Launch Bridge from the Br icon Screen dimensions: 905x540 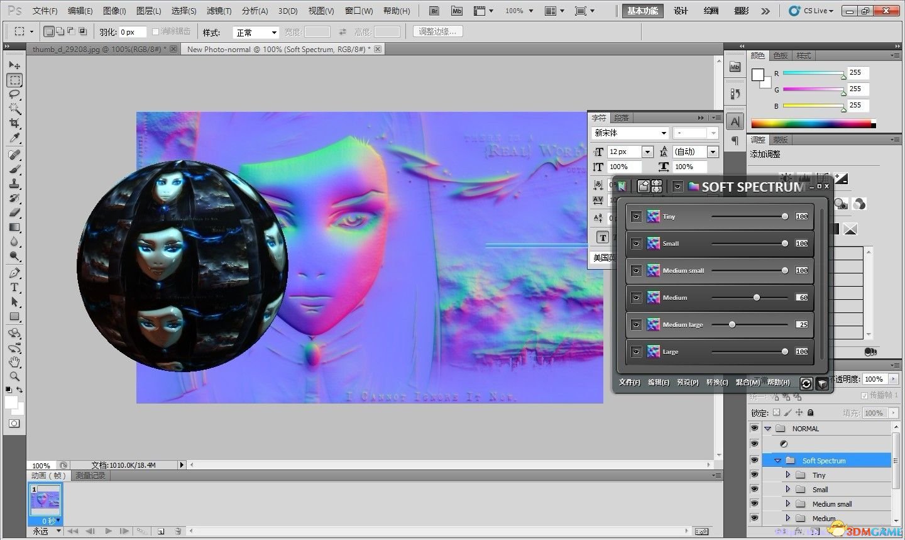[434, 11]
